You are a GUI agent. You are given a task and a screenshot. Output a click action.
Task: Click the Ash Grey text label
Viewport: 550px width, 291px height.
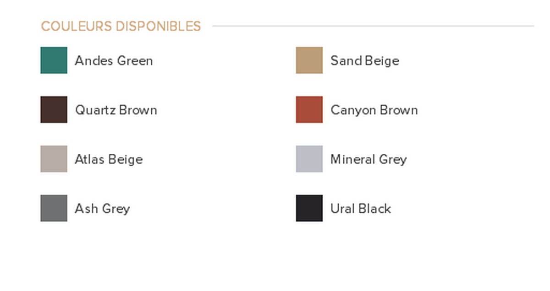pyautogui.click(x=102, y=209)
